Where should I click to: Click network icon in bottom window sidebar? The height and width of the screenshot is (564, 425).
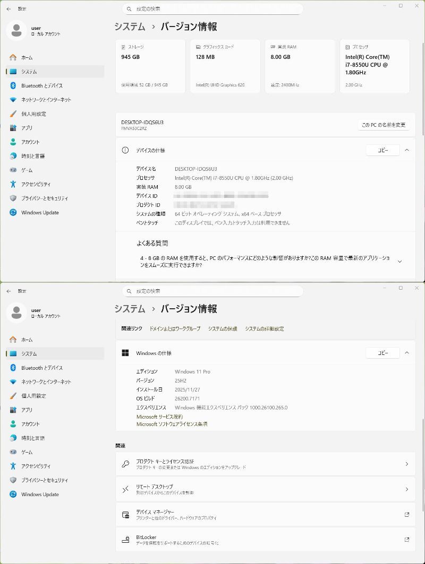[x=13, y=381]
